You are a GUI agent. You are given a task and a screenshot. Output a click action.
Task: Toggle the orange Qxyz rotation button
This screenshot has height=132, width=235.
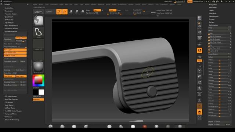[x=199, y=60]
